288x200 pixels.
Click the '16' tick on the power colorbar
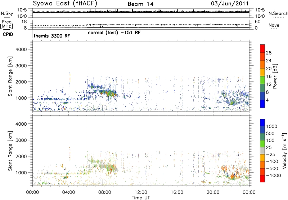pyautogui.click(x=269, y=77)
